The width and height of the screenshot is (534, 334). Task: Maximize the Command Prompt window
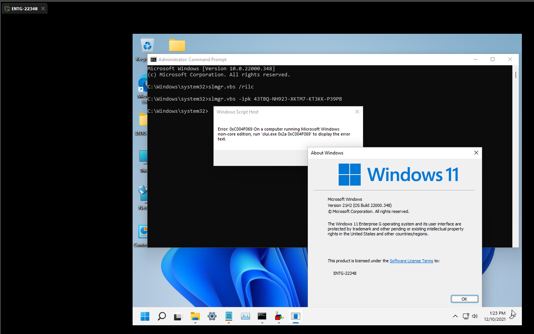(493, 59)
